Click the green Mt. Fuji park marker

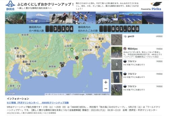coord(72,49)
